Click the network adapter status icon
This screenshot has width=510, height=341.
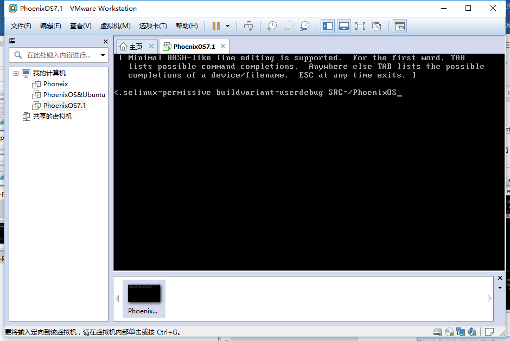(x=461, y=332)
